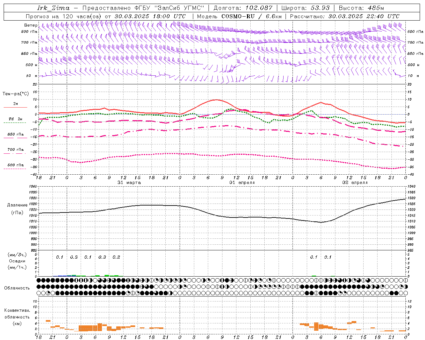Click the 'Давление' pressure panel title
The image size is (425, 340).
pyautogui.click(x=17, y=205)
